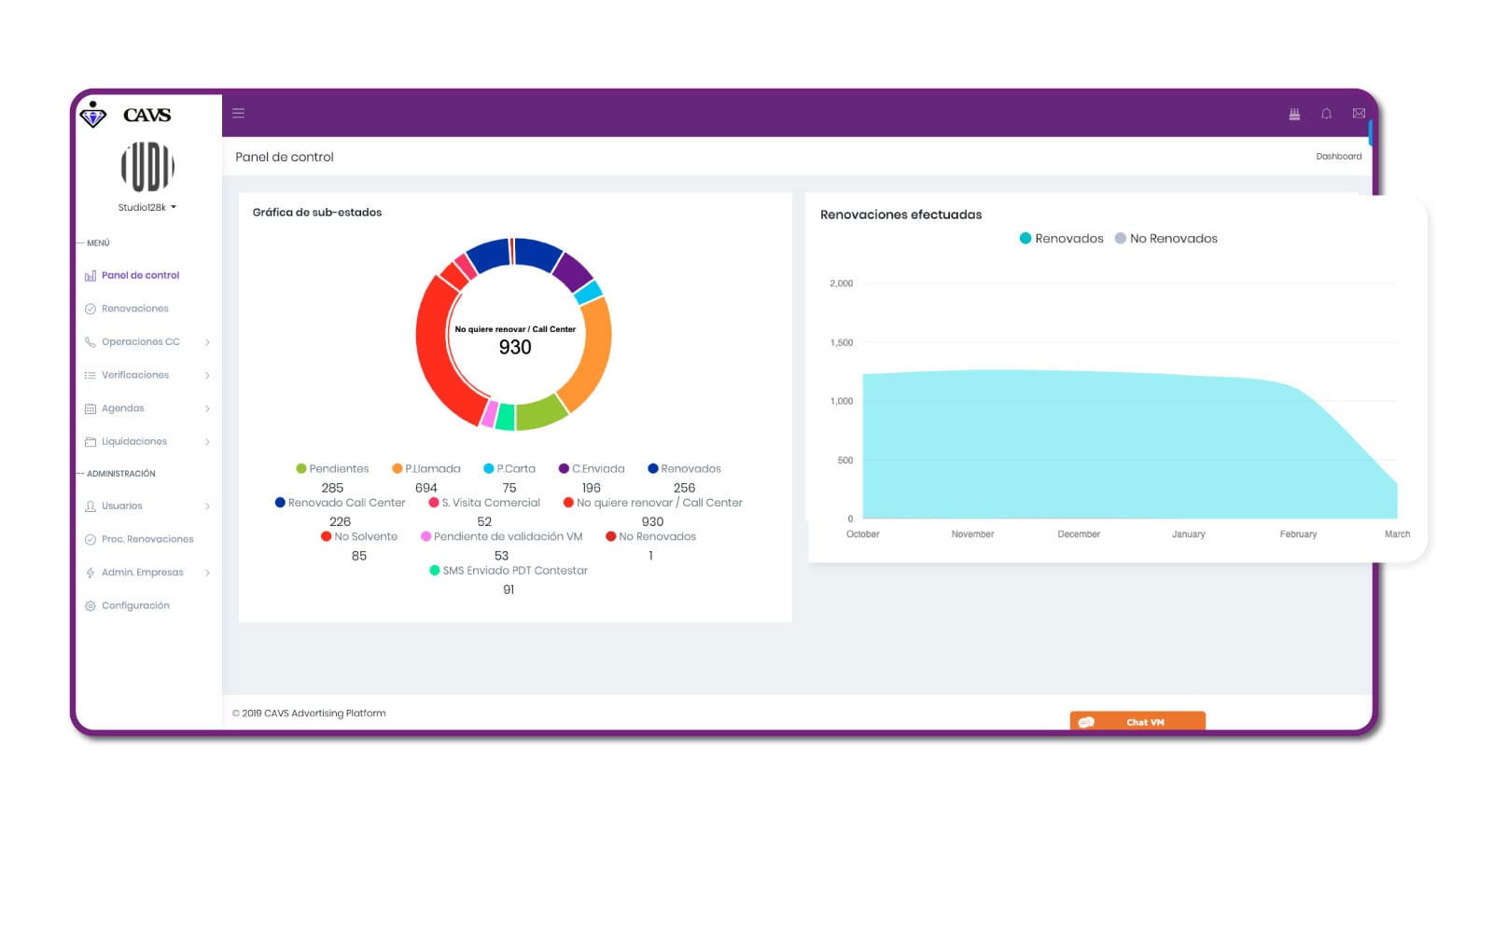Image resolution: width=1493 pixels, height=928 pixels.
Task: Toggle SMS Enviado PDT Contestar legend entry
Action: [509, 571]
